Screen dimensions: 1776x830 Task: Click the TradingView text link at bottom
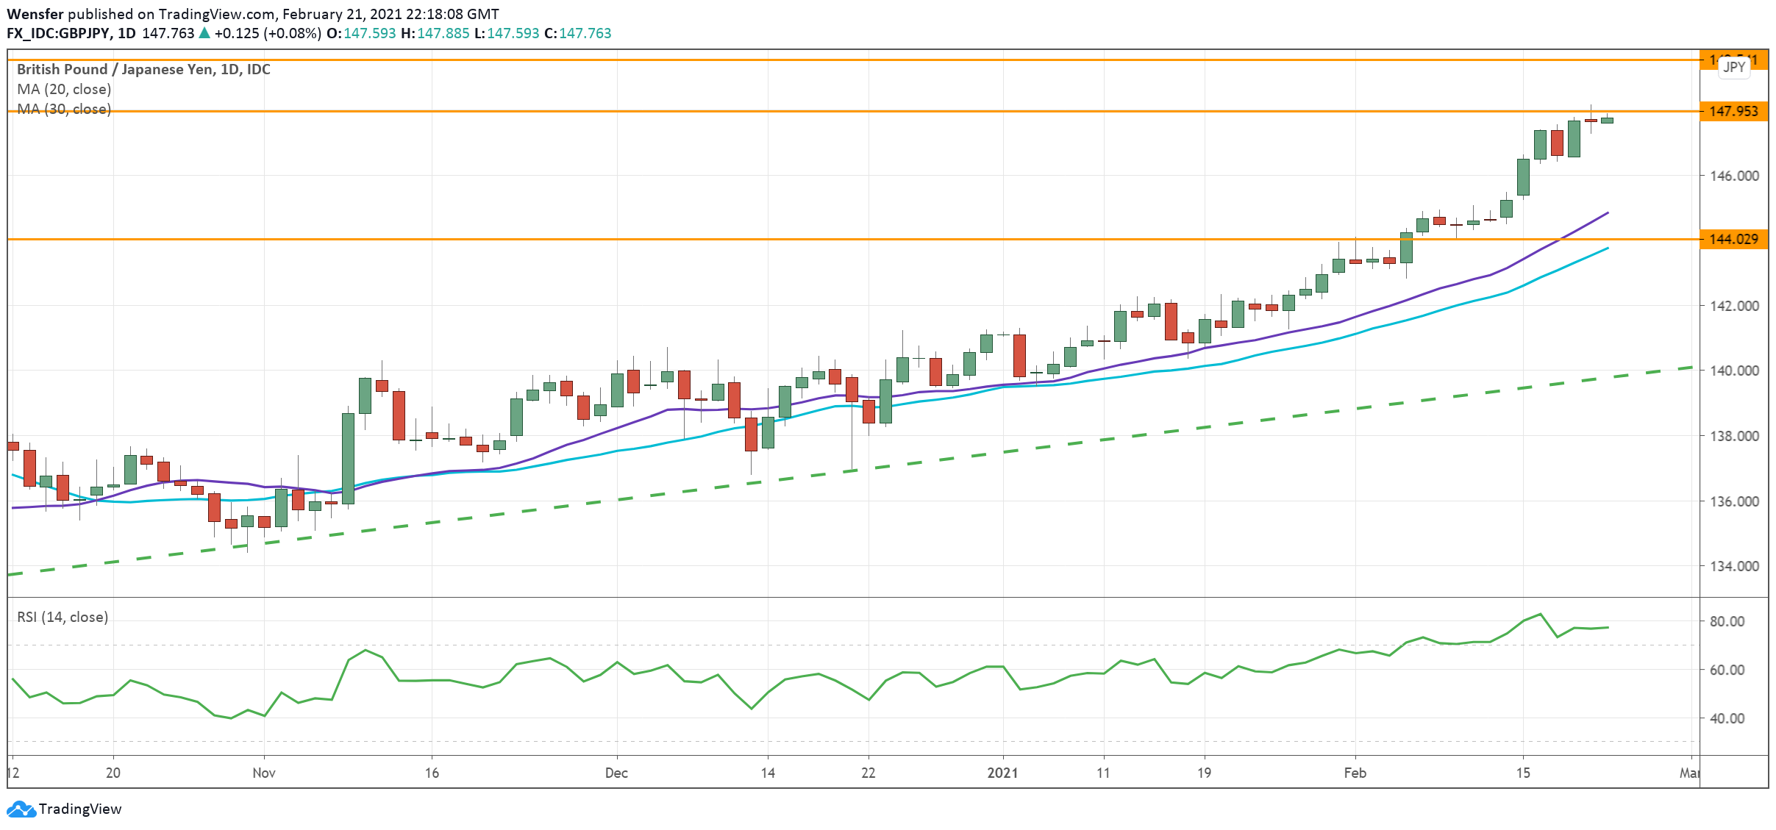point(79,809)
